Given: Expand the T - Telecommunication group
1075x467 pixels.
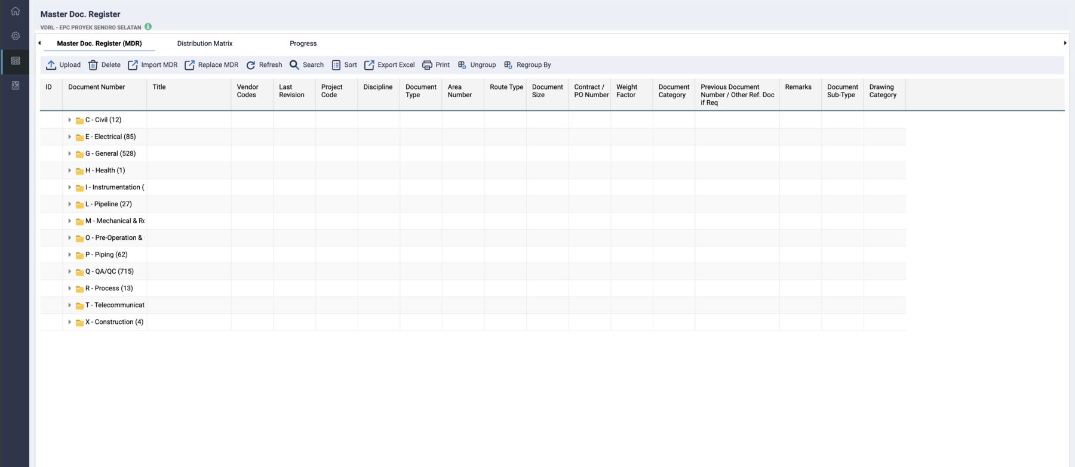Looking at the screenshot, I should click(69, 305).
